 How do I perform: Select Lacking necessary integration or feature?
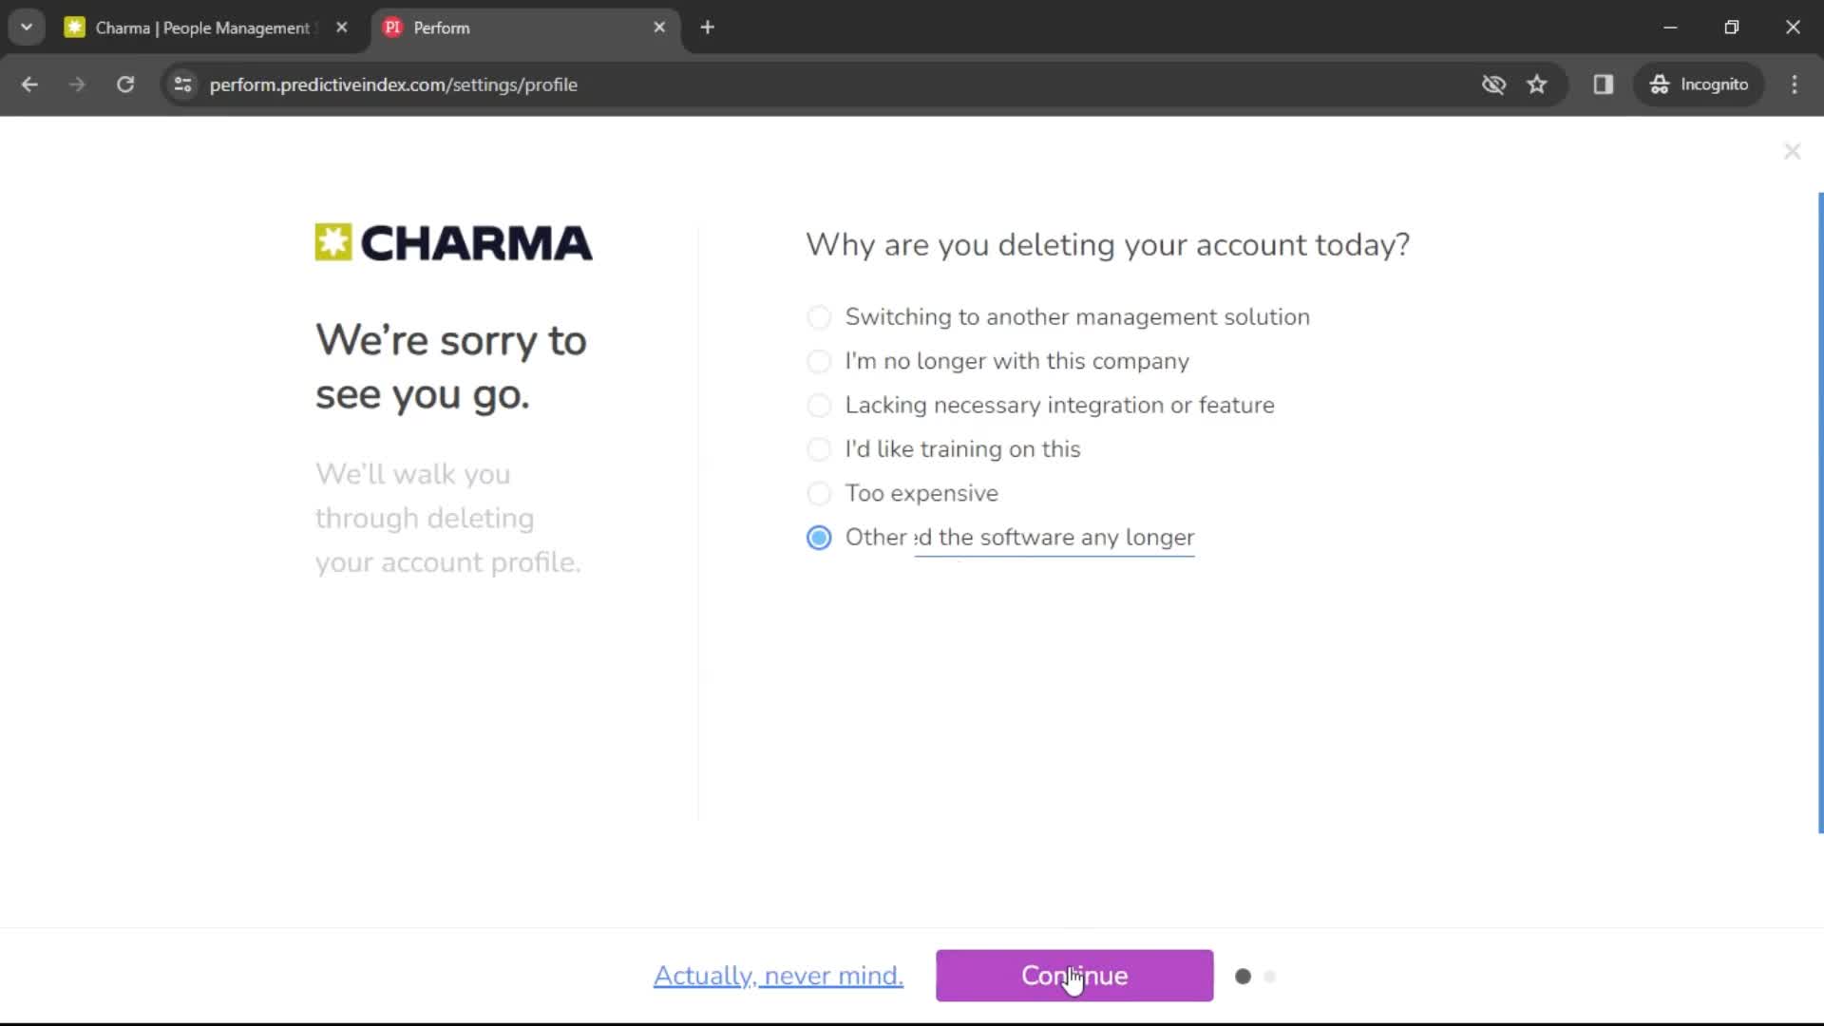point(1040,406)
